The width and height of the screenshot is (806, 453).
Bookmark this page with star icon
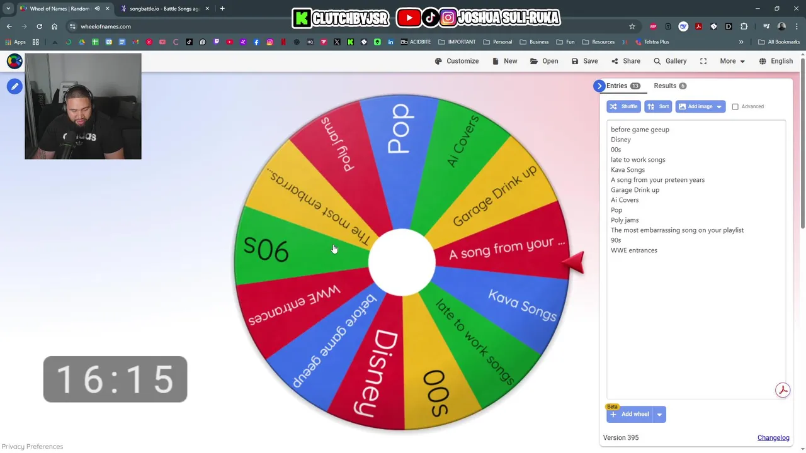tap(632, 26)
